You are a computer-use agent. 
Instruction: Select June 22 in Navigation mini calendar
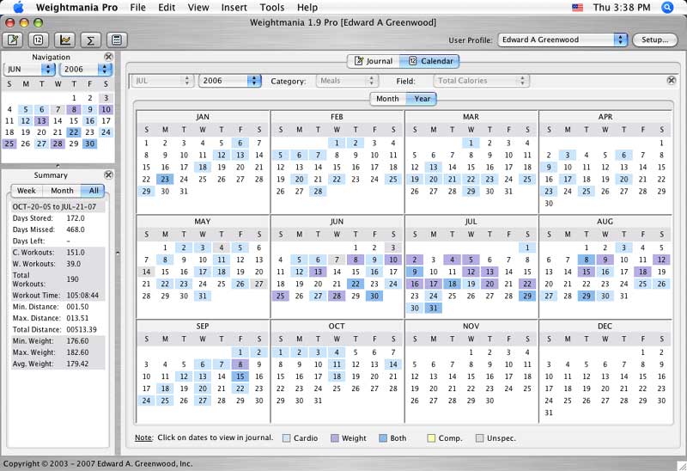click(74, 132)
